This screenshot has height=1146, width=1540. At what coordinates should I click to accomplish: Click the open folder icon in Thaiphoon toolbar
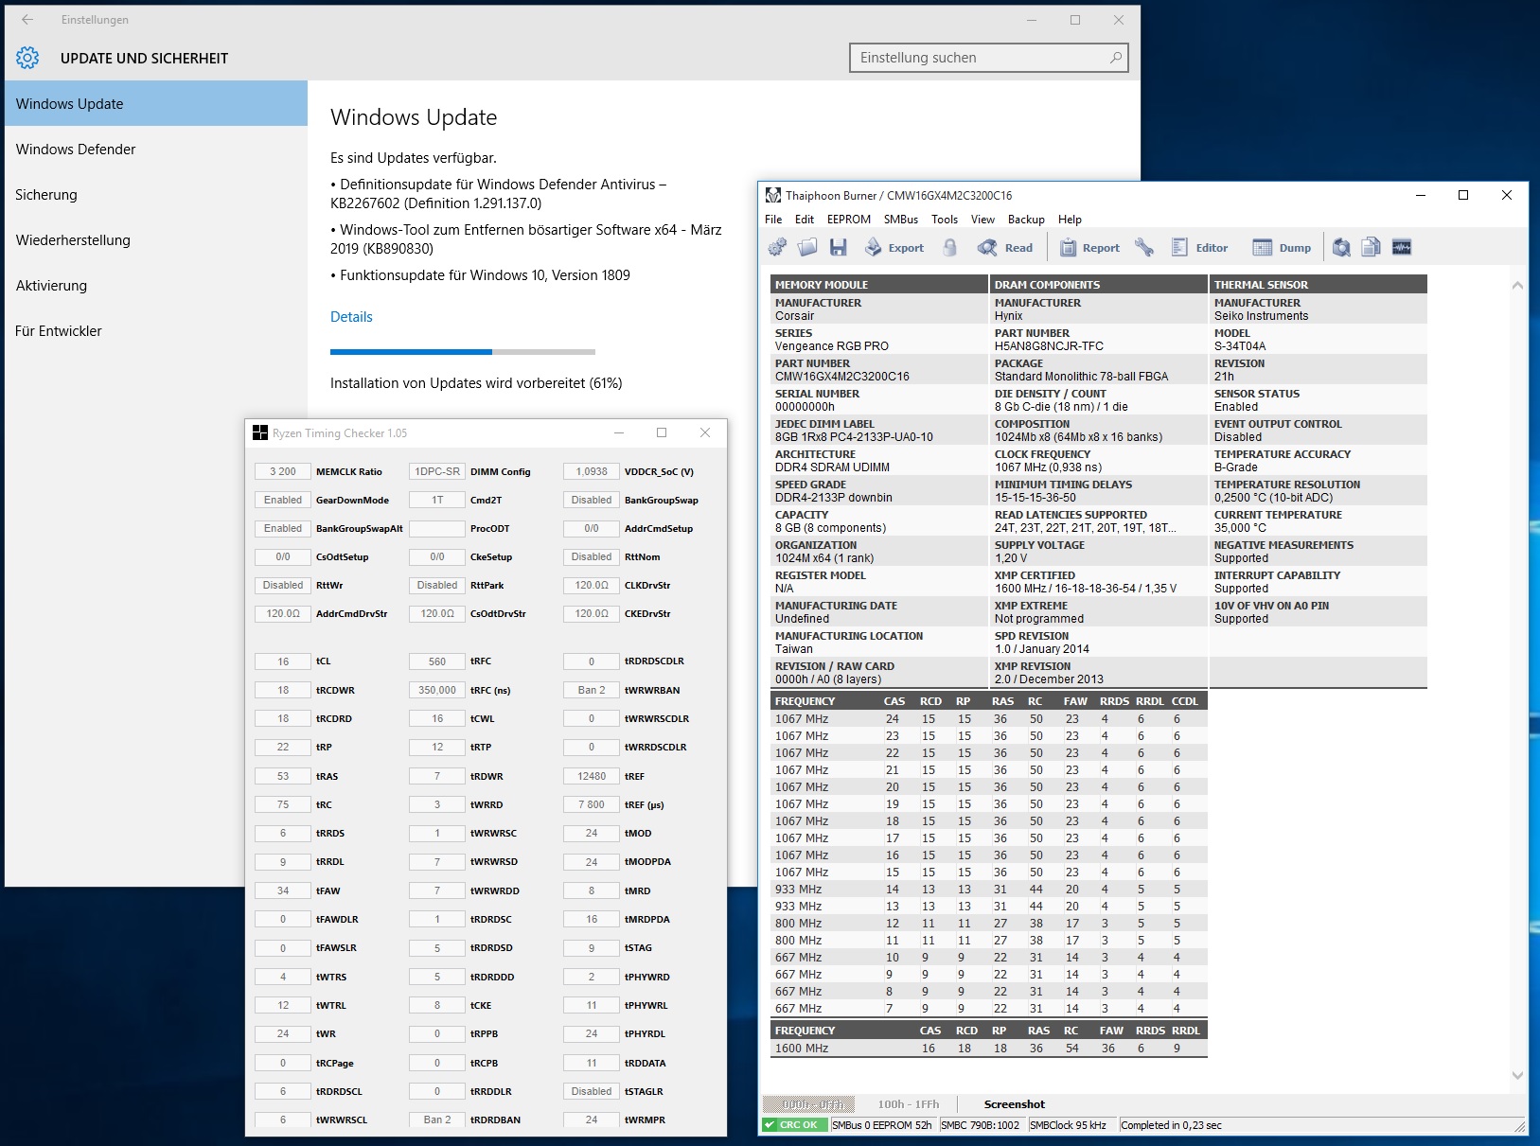pos(807,248)
